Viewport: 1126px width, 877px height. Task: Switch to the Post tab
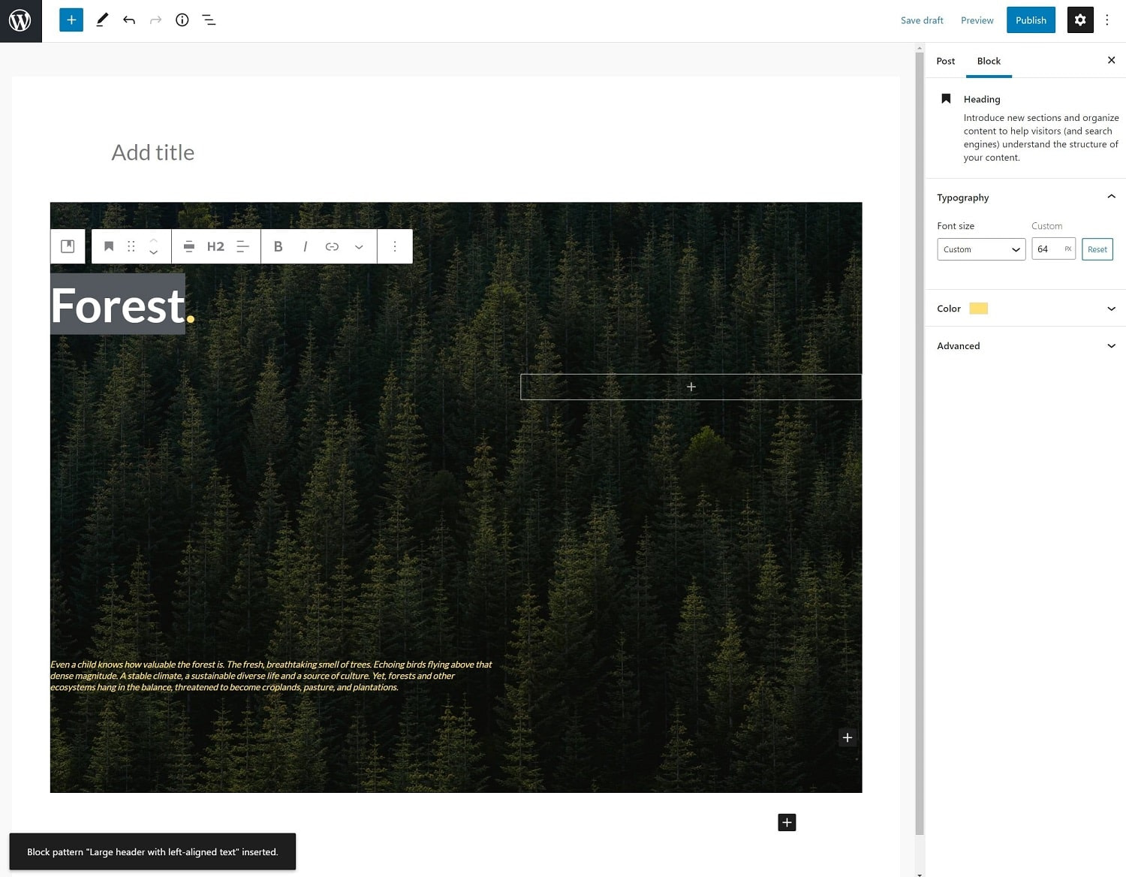coord(945,61)
